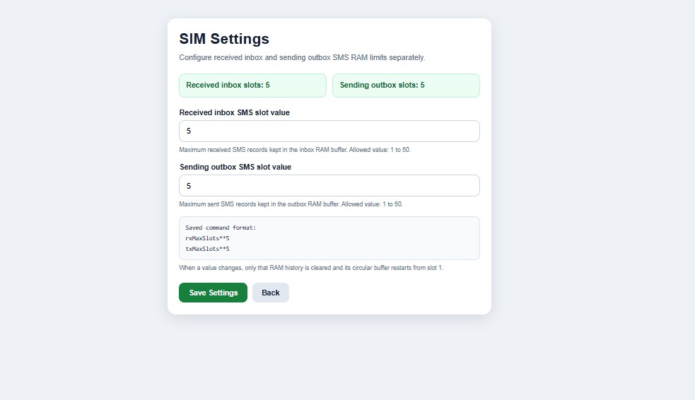Viewport: 695px width, 400px height.
Task: Click the Saved command format: line
Action: [x=221, y=228]
